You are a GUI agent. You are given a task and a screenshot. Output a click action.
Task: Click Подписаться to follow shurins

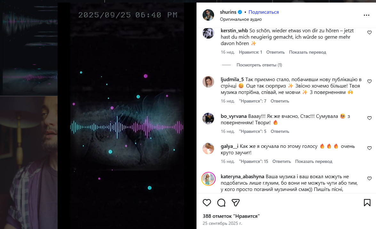click(264, 12)
